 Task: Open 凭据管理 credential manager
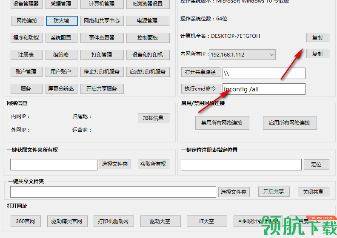pos(61,4)
